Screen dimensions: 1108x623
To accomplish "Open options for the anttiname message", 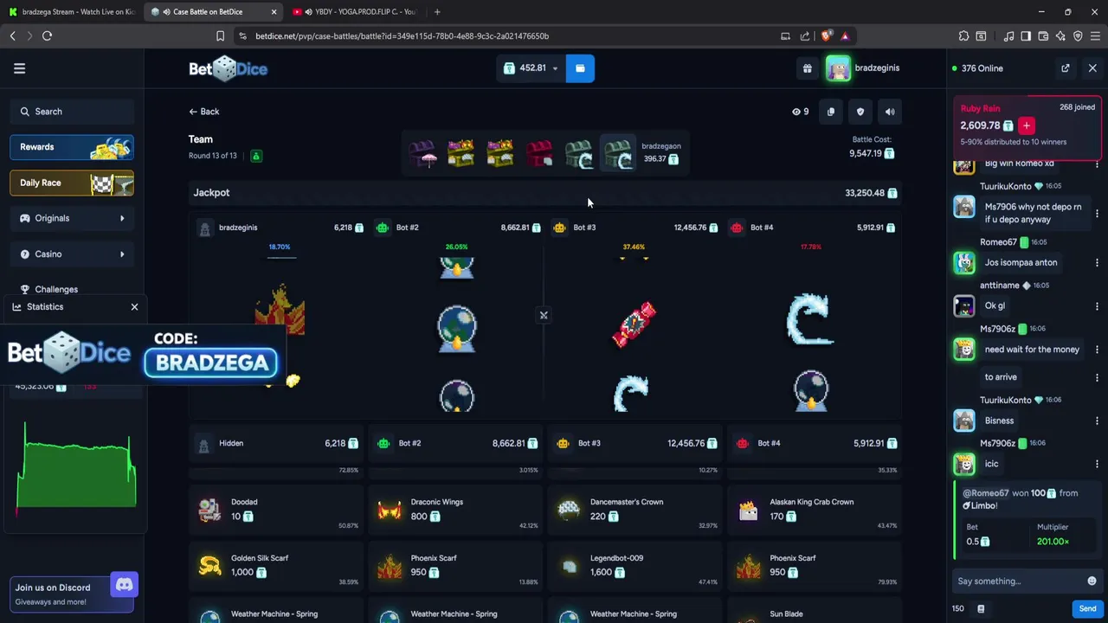I will 1097,305.
